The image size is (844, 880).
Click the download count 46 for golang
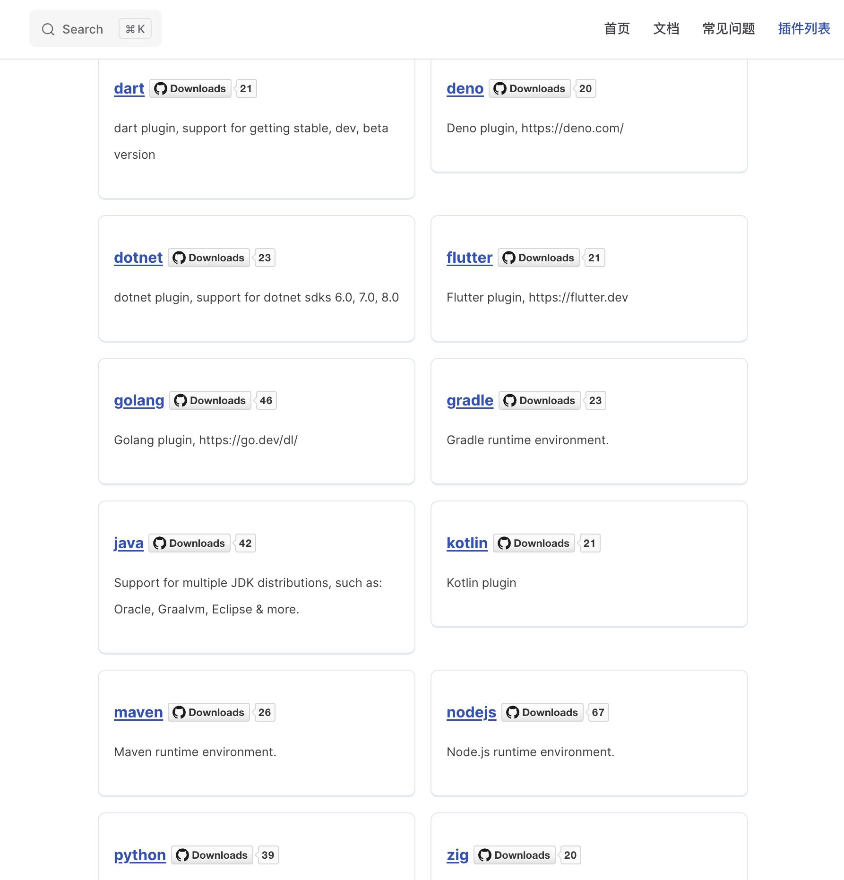pyautogui.click(x=266, y=400)
